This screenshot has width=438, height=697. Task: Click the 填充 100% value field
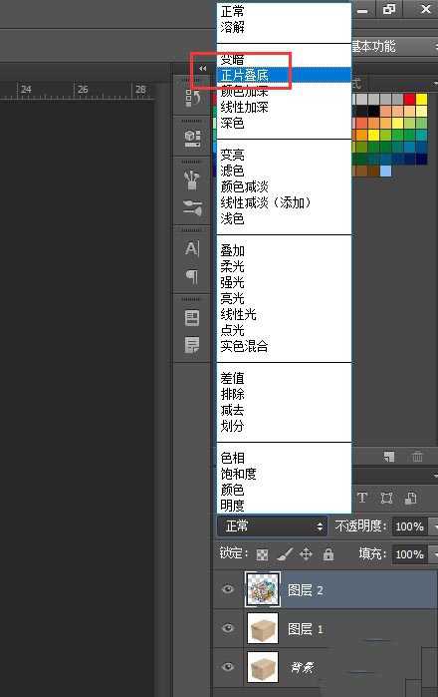tap(409, 554)
